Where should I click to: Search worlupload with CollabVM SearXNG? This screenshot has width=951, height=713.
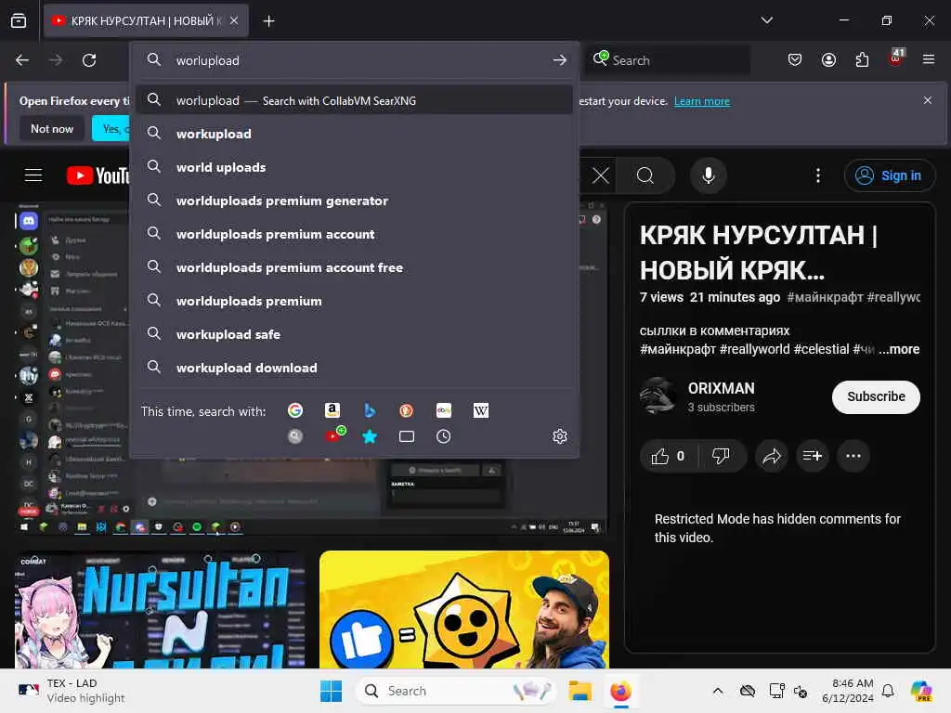[355, 100]
